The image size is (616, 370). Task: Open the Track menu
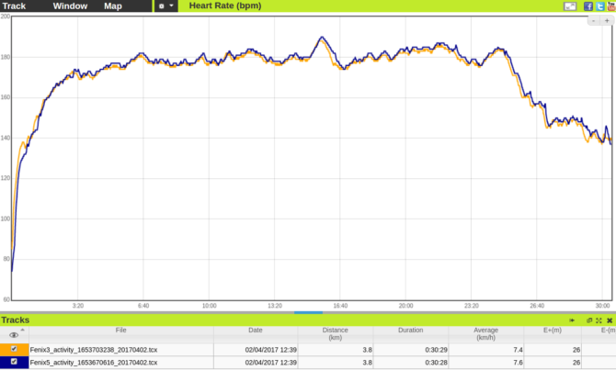(x=14, y=6)
